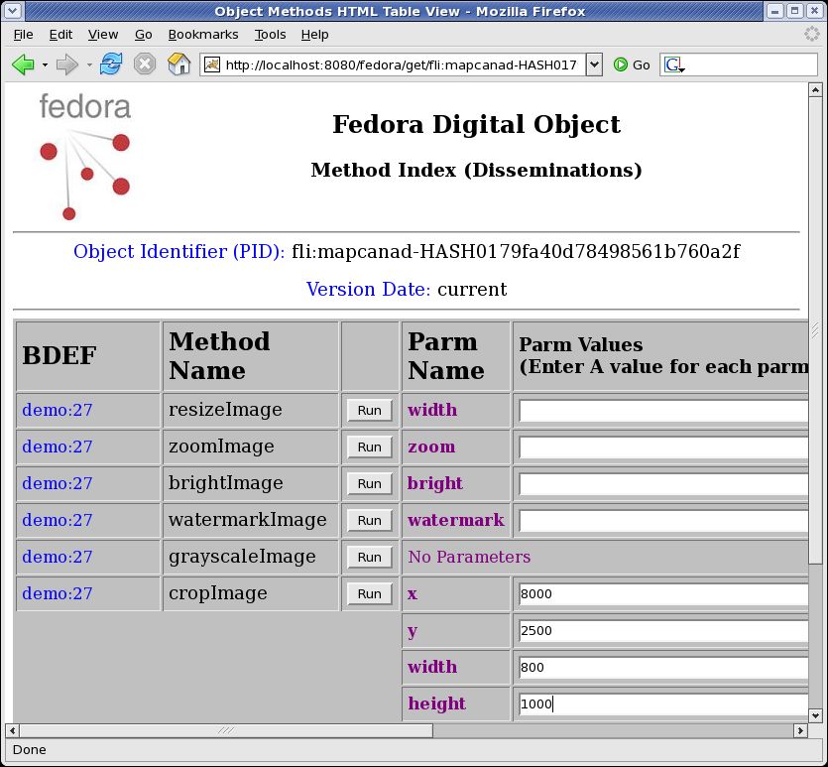Click the green Go button
The height and width of the screenshot is (767, 828).
click(632, 64)
